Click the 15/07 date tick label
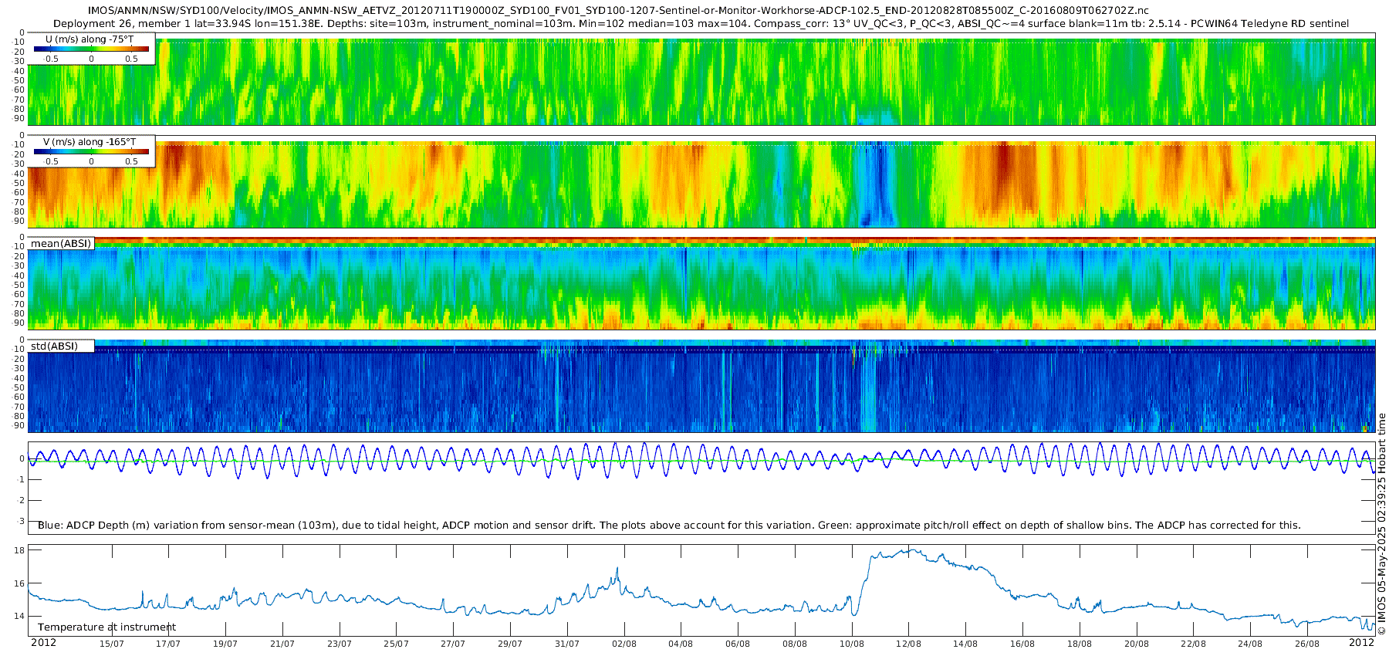 [x=112, y=644]
